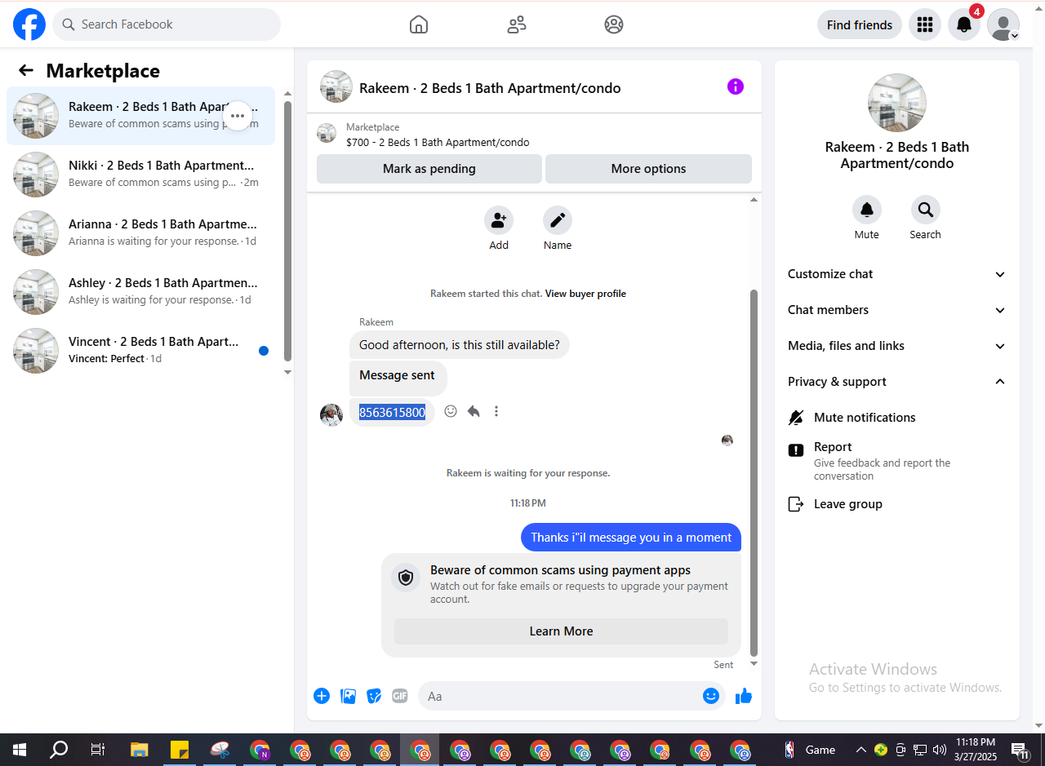1045x766 pixels.
Task: Open conversation options on the Rakeem row
Action: click(x=238, y=116)
